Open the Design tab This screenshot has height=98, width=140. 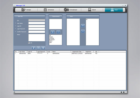[x=26, y=10]
